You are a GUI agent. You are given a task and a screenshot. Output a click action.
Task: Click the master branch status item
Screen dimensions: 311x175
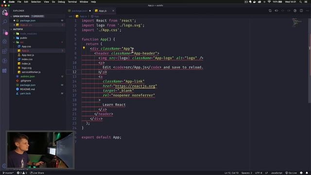(8, 173)
